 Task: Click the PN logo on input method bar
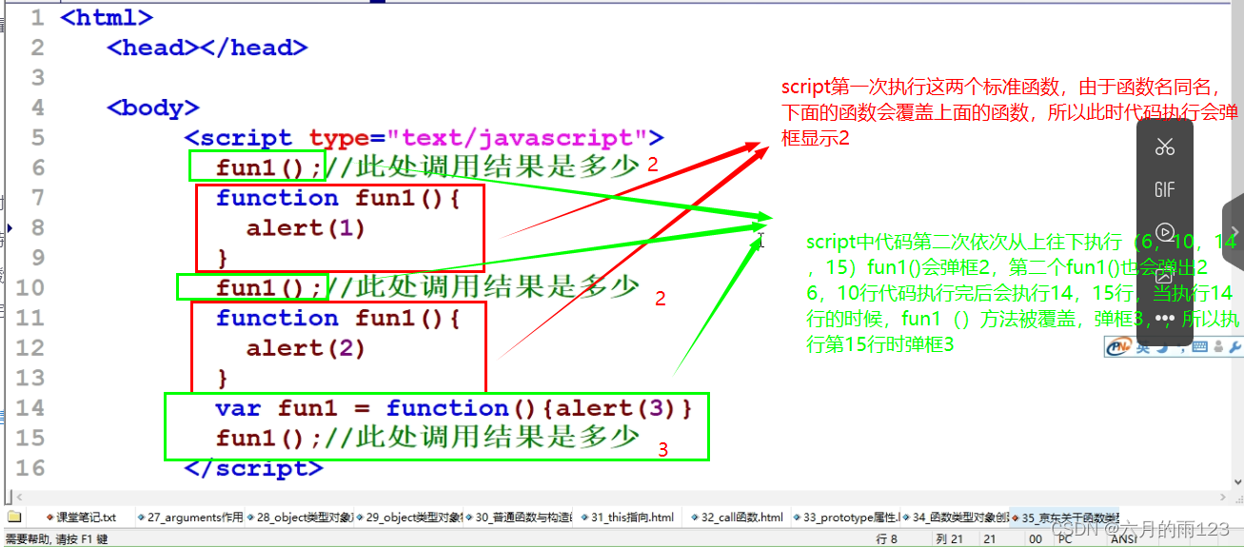coord(1117,347)
